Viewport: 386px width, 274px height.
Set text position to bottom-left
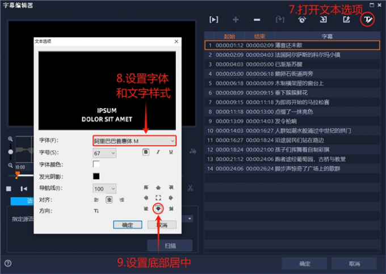pos(146,209)
